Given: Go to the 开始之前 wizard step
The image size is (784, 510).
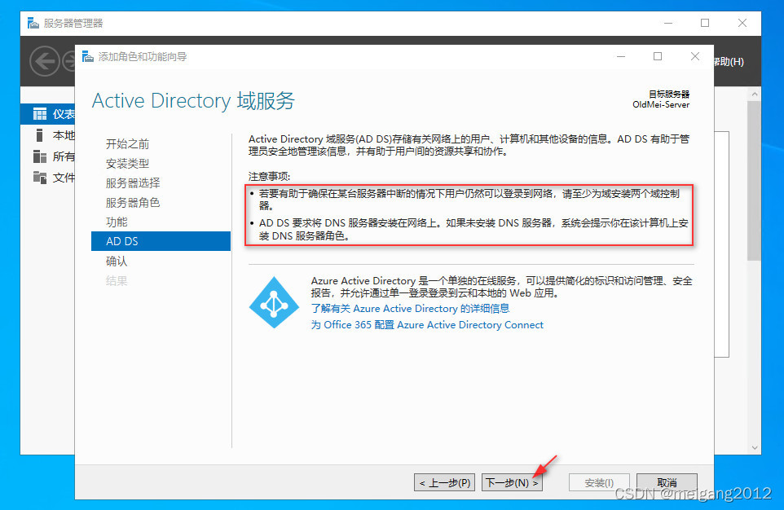Looking at the screenshot, I should tap(127, 144).
